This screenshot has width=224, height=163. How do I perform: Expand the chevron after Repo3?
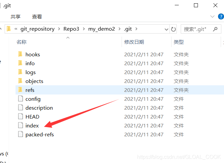(x=84, y=29)
